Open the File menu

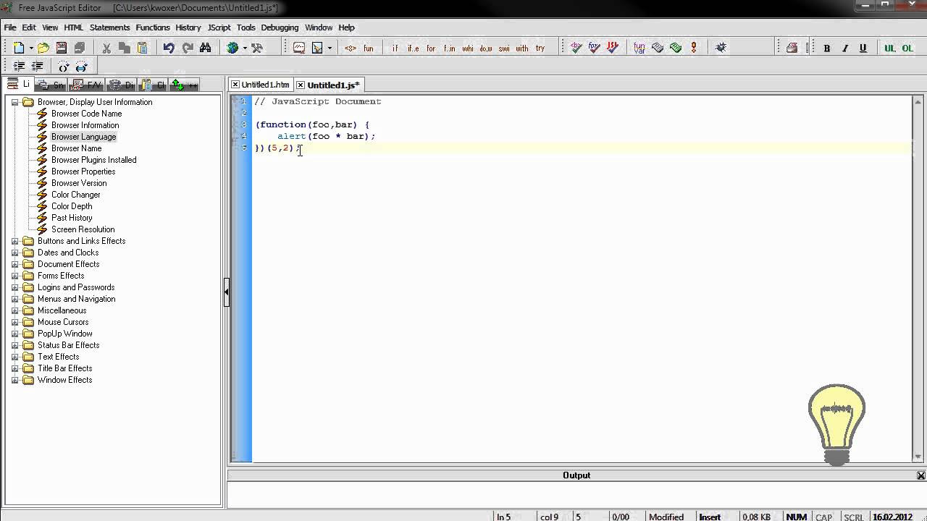click(x=10, y=27)
